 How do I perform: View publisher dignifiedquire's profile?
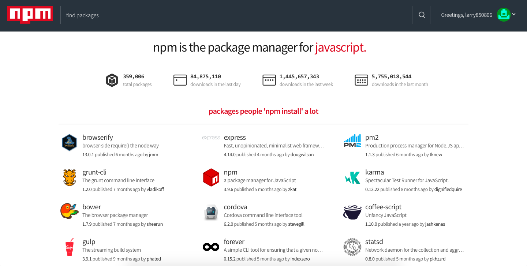(x=448, y=190)
